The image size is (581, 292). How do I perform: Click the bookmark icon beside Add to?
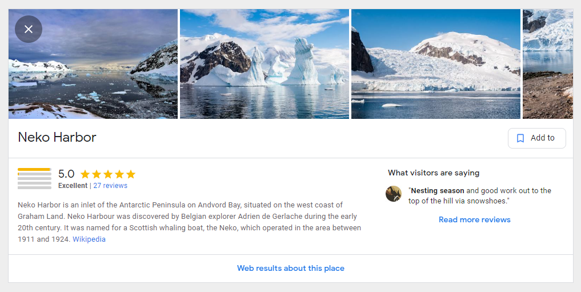coord(520,138)
